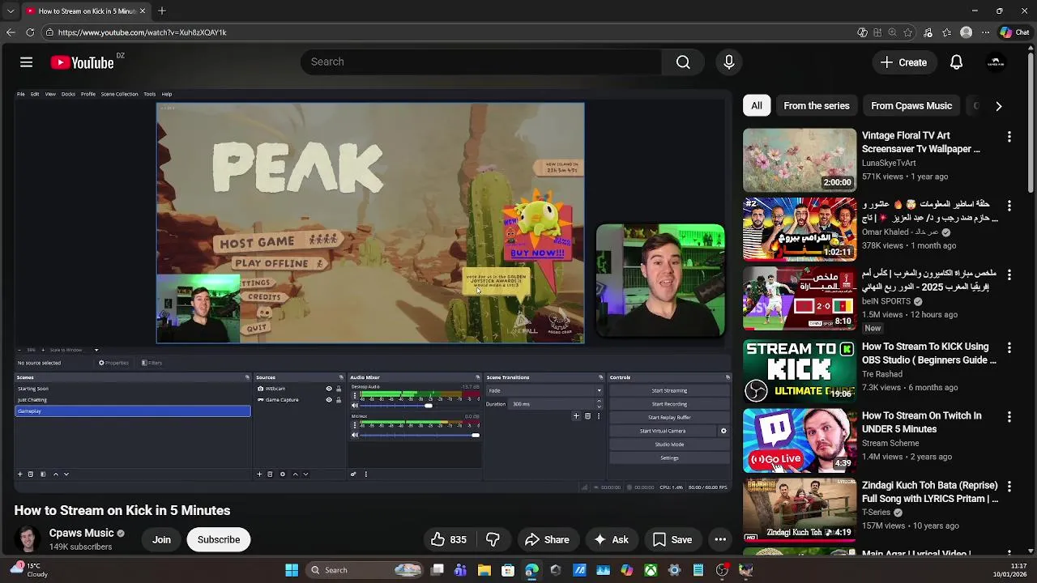Viewport: 1037px width, 583px height.
Task: Share this video
Action: [547, 539]
